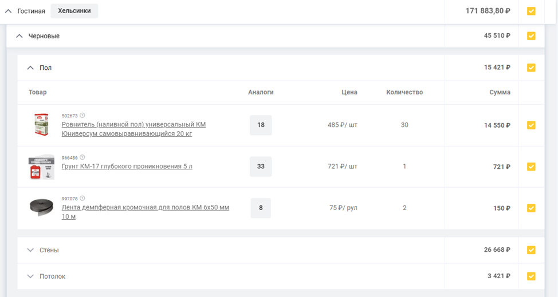The width and height of the screenshot is (558, 297).
Task: Collapse the Пол category
Action: click(30, 68)
